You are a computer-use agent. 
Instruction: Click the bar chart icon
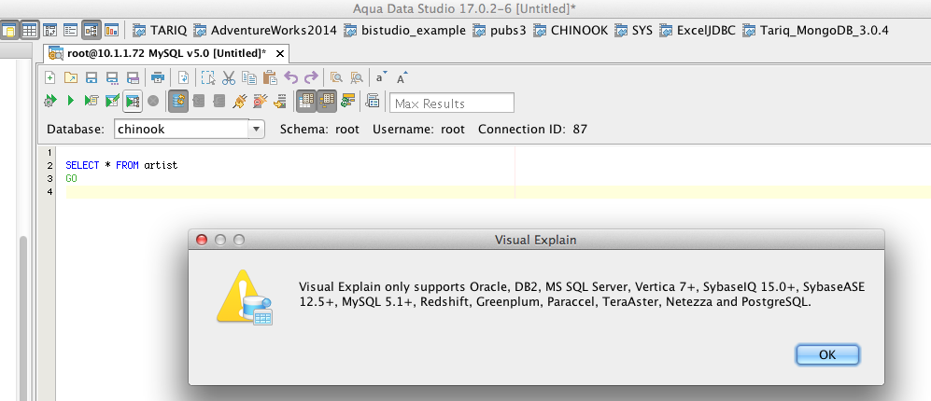coord(112,30)
